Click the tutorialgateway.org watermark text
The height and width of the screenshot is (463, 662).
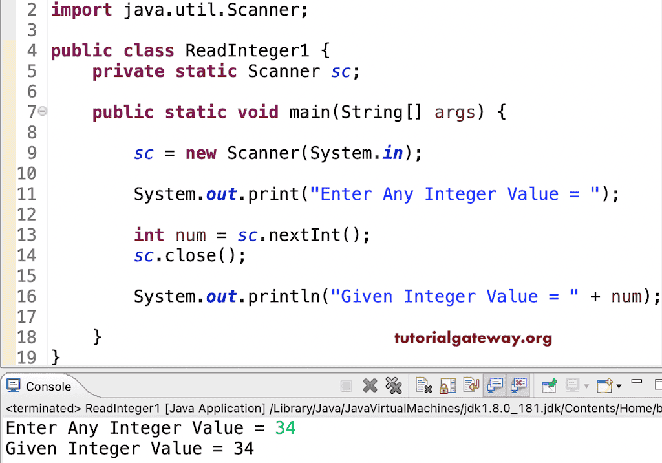coord(473,338)
